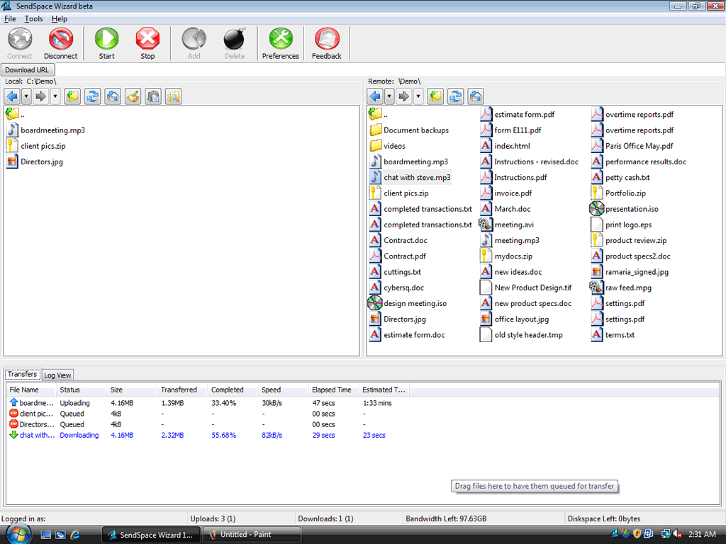Click the Completed column header
The height and width of the screenshot is (544, 726).
pos(233,390)
